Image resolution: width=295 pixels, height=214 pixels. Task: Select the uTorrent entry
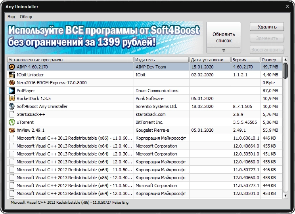pos(144,122)
